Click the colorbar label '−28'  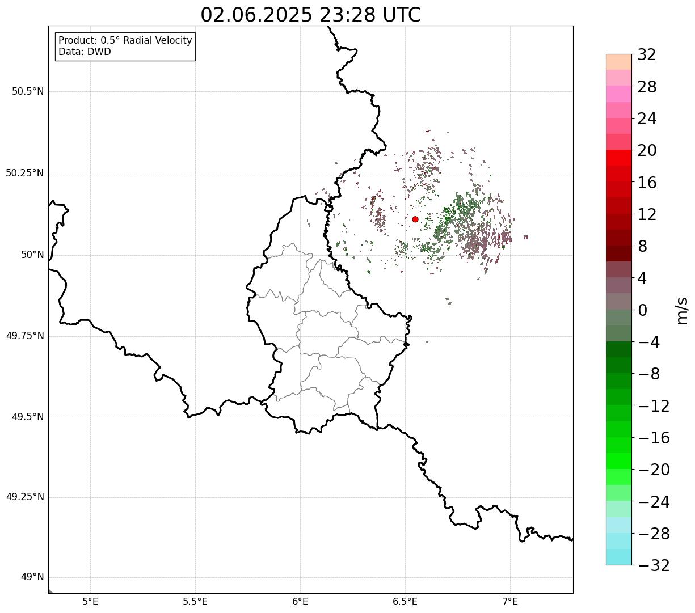pos(654,534)
